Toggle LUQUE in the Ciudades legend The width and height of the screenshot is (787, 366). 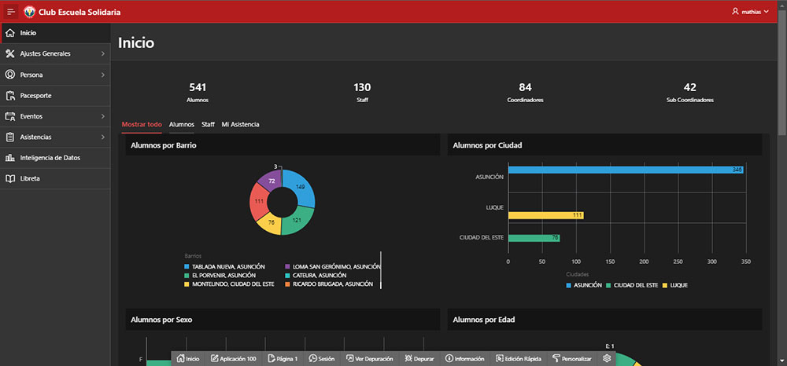675,285
